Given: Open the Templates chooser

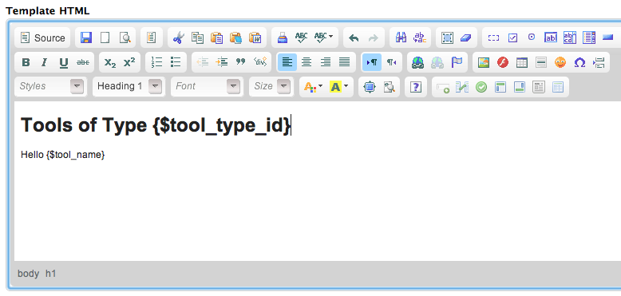Looking at the screenshot, I should tap(152, 38).
